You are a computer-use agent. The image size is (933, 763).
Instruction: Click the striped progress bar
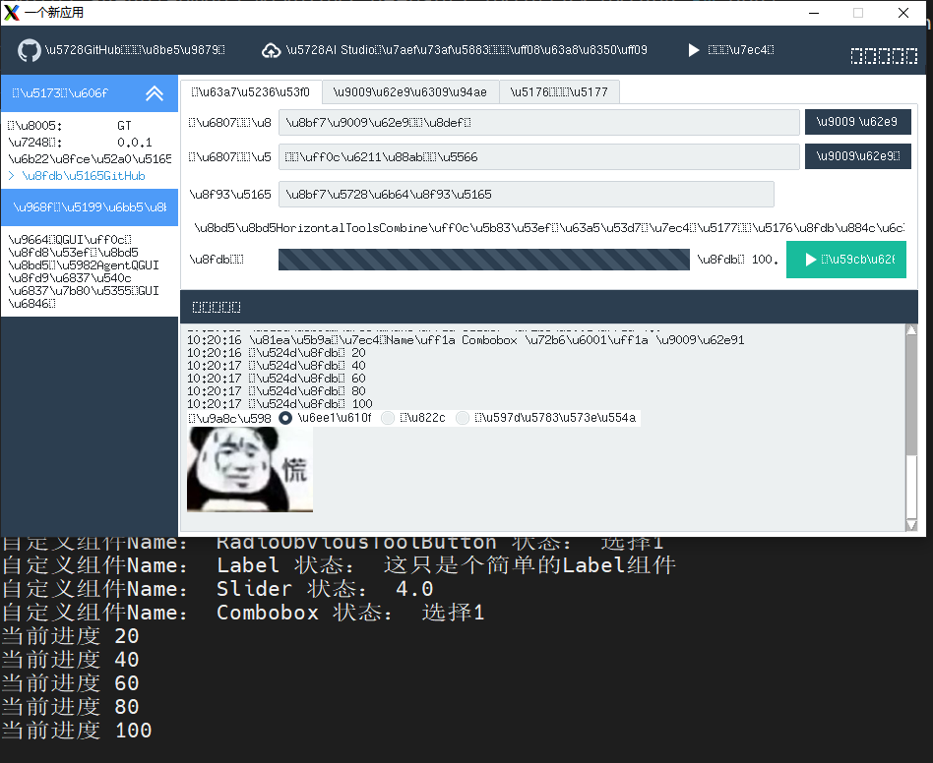tap(484, 260)
